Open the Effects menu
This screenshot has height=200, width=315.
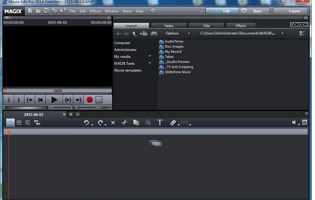tap(95, 11)
